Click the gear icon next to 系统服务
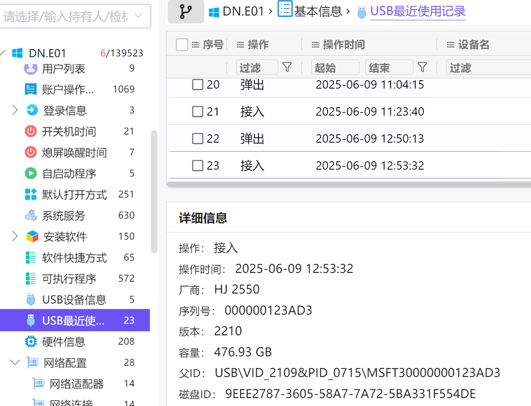 31,215
